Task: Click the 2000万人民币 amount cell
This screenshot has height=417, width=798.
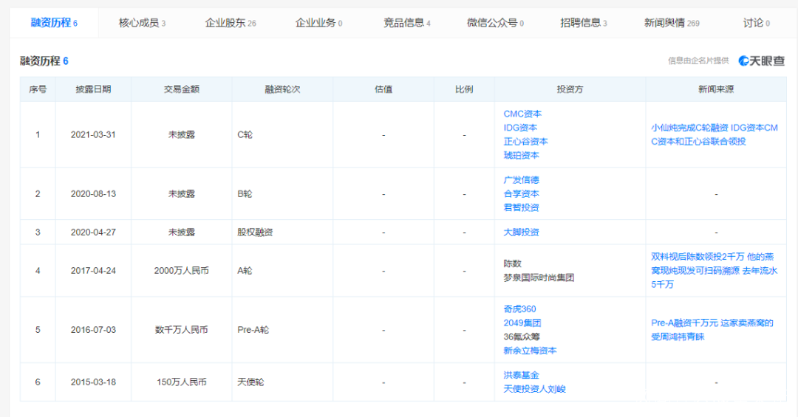Action: pos(182,271)
